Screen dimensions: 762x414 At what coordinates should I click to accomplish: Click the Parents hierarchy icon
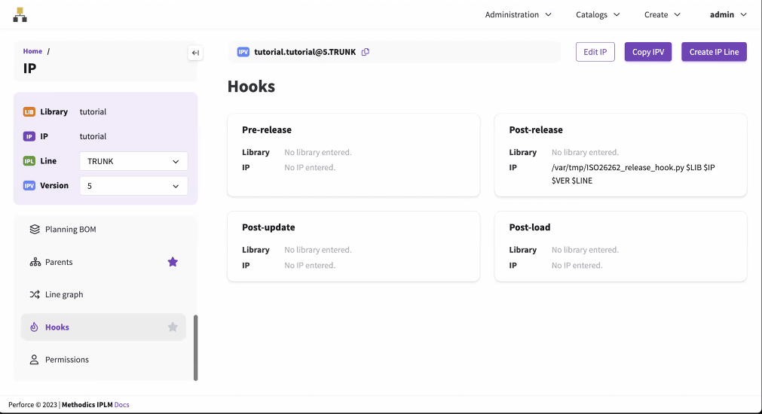click(35, 262)
